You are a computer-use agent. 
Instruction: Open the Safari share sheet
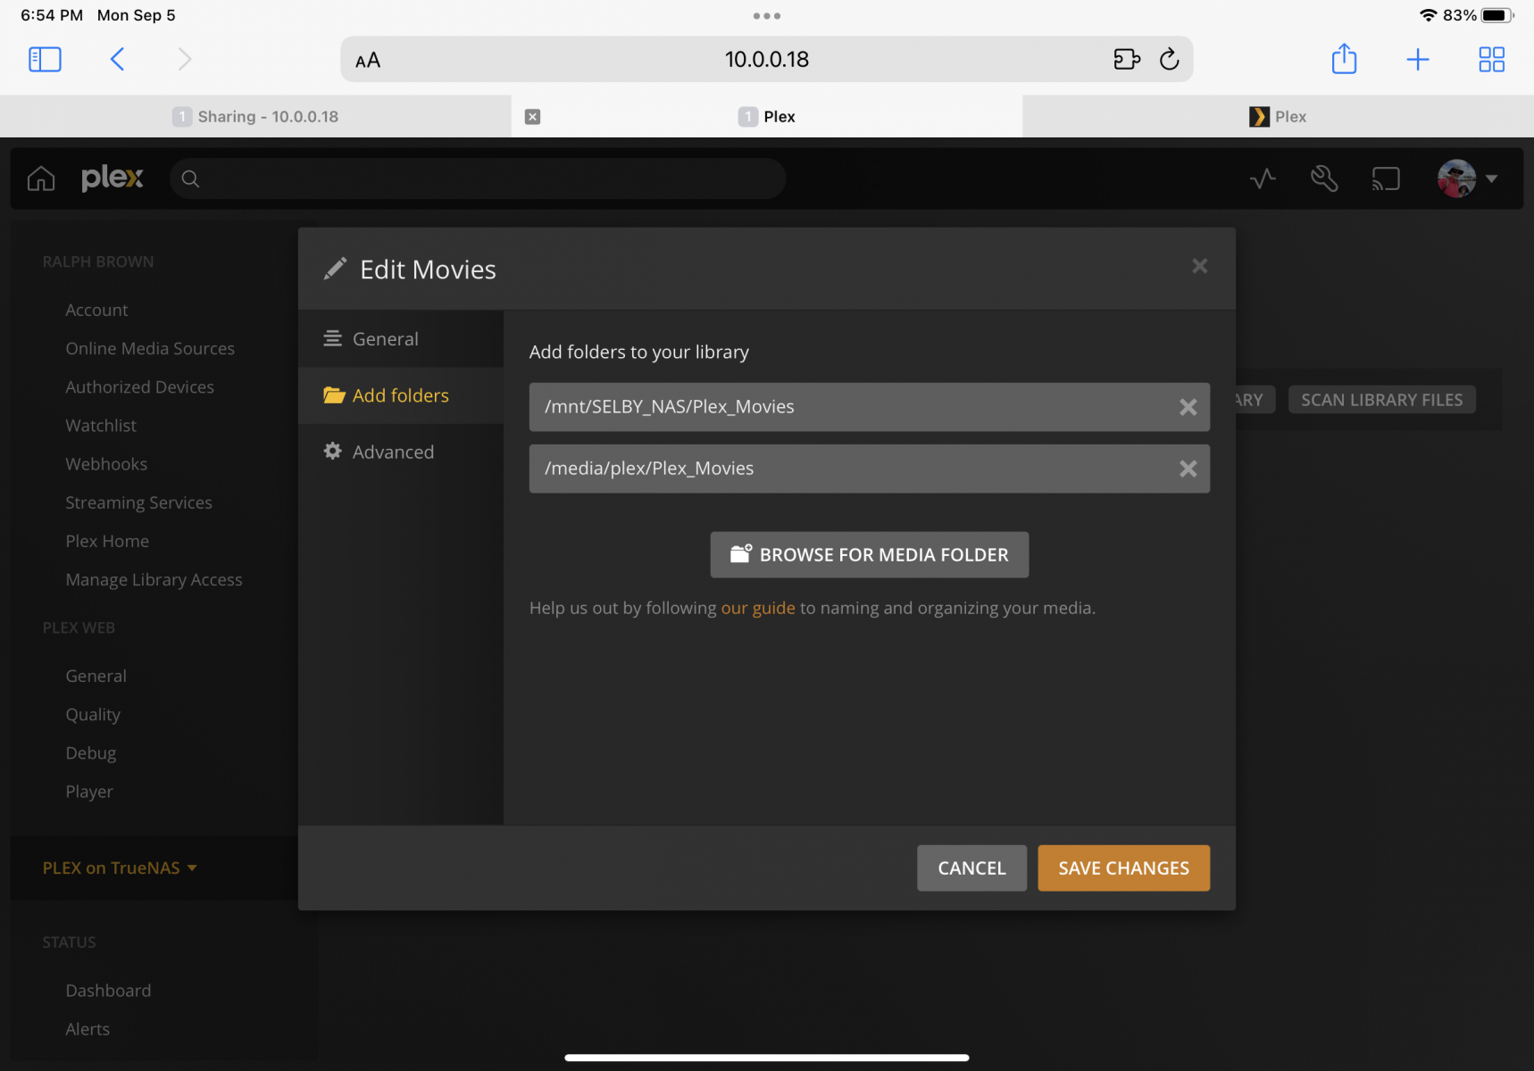pyautogui.click(x=1344, y=59)
